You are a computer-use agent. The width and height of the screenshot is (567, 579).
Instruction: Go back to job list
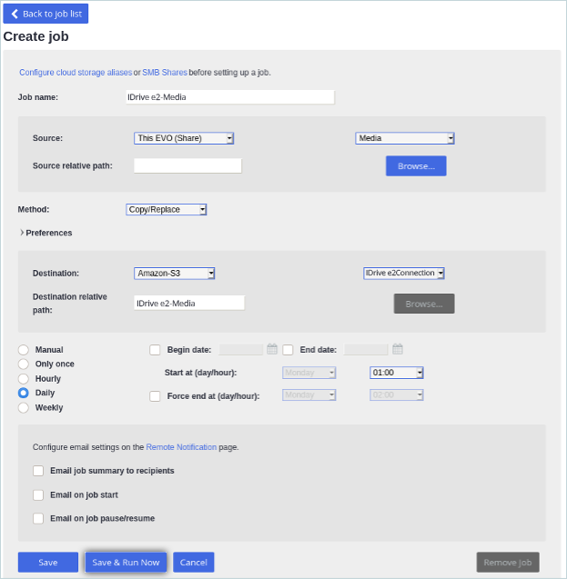coord(46,14)
